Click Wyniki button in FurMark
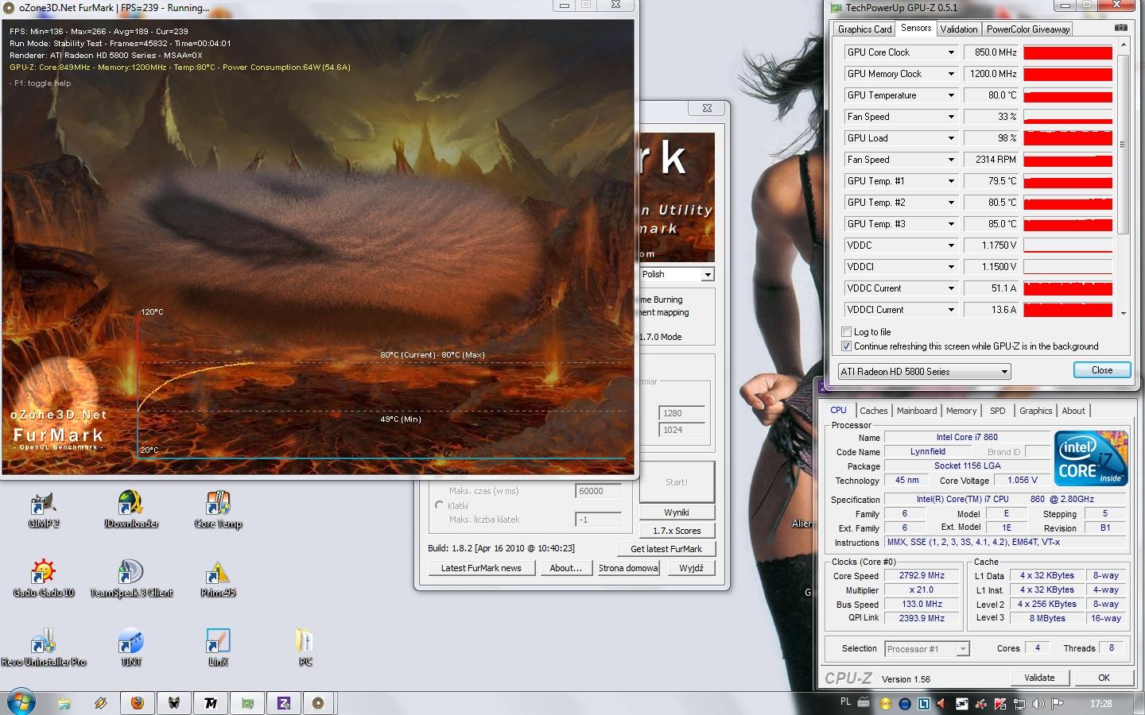This screenshot has height=715, width=1145. click(x=677, y=512)
